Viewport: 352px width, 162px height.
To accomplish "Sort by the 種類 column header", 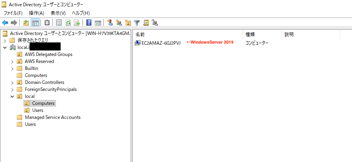I will point(262,34).
